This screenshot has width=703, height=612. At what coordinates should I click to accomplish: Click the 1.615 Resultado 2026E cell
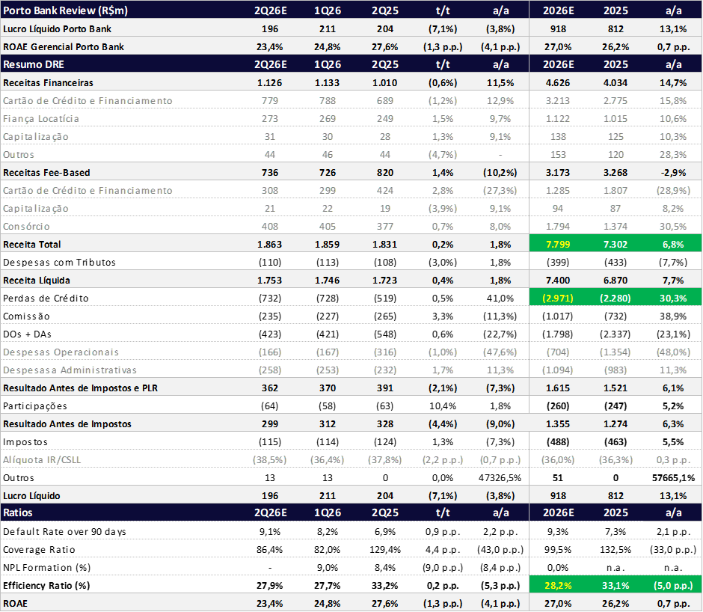point(558,388)
